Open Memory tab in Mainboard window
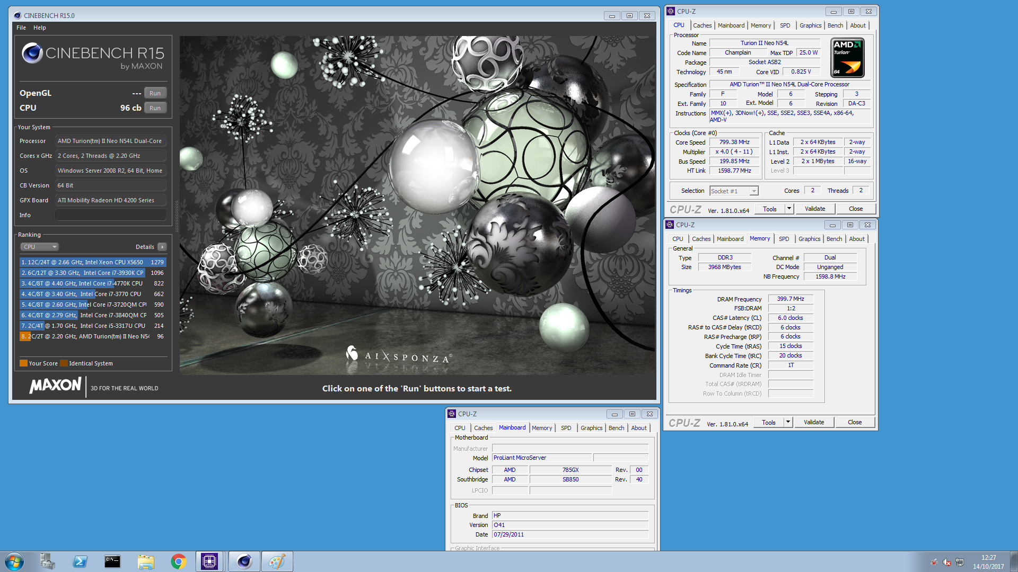This screenshot has width=1018, height=572. (542, 428)
